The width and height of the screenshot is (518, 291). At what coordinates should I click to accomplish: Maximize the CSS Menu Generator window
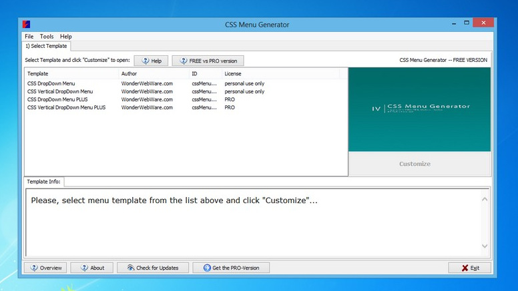(467, 23)
